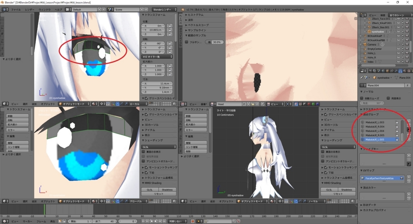Toggle モーショントラッキング checkbox in bottom-left viewport
The image size is (413, 224).
point(146,167)
